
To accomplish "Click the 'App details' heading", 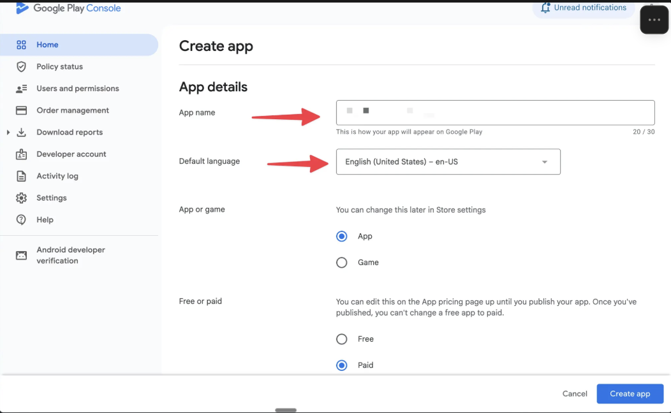I will 213,87.
